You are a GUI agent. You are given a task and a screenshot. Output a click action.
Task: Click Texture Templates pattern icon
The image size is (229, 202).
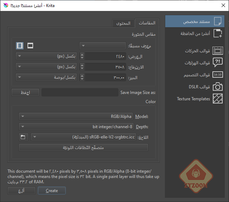click(218, 99)
